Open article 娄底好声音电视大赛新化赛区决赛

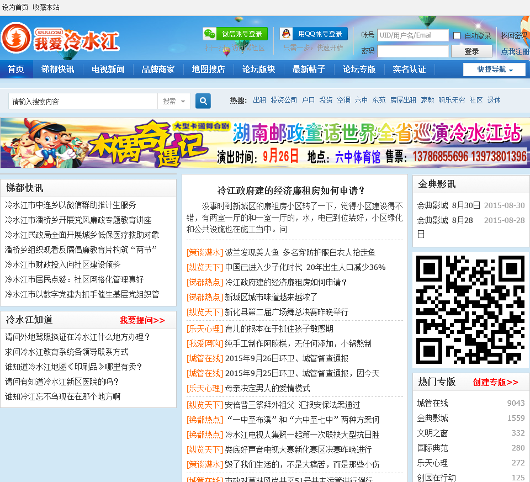(x=298, y=449)
